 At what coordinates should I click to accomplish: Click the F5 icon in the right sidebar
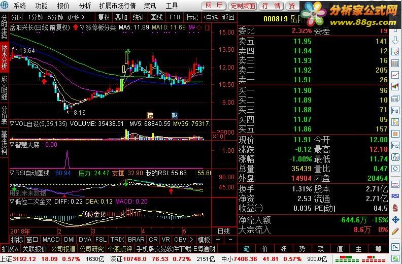(395, 247)
